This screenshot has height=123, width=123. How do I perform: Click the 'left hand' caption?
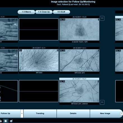tap(39, 73)
